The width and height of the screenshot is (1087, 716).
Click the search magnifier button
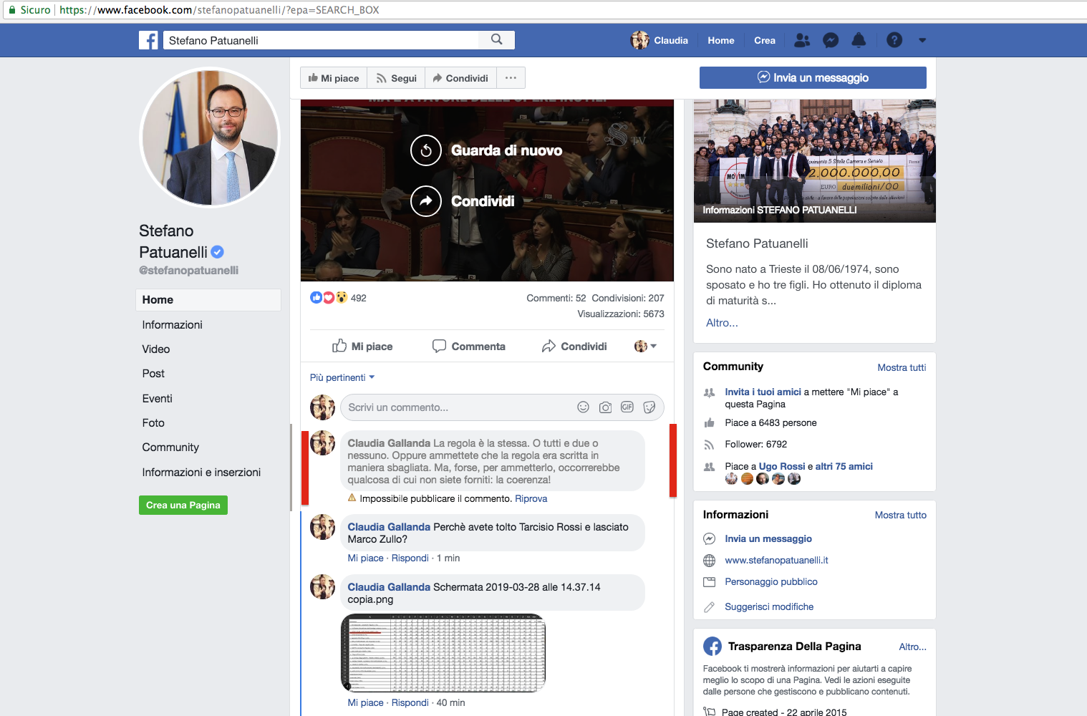pos(497,40)
